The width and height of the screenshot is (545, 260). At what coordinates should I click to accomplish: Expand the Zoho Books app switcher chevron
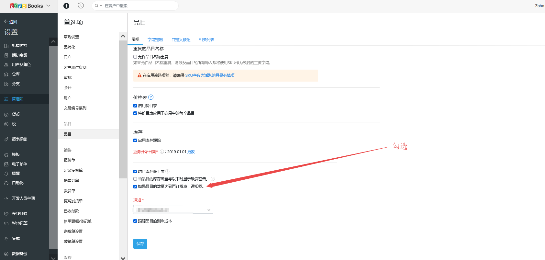coord(49,6)
